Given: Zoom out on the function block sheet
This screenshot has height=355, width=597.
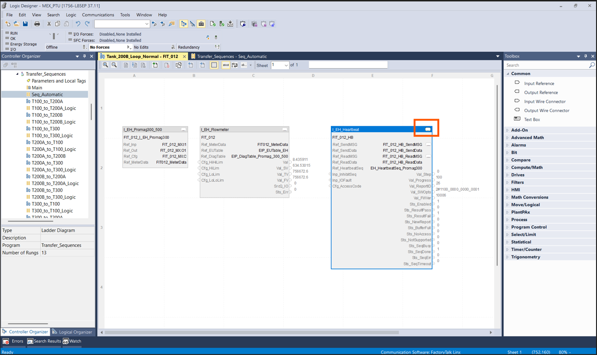Looking at the screenshot, I should [114, 65].
